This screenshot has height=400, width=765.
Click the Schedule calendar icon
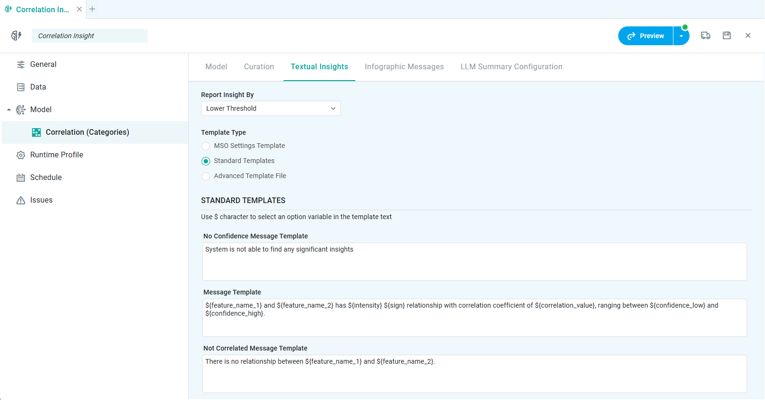point(21,178)
